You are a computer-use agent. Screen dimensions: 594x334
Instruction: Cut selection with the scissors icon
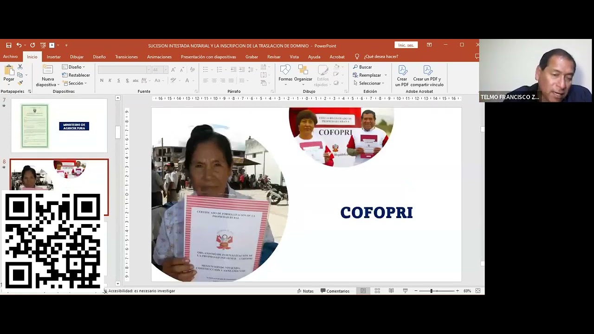(20, 67)
